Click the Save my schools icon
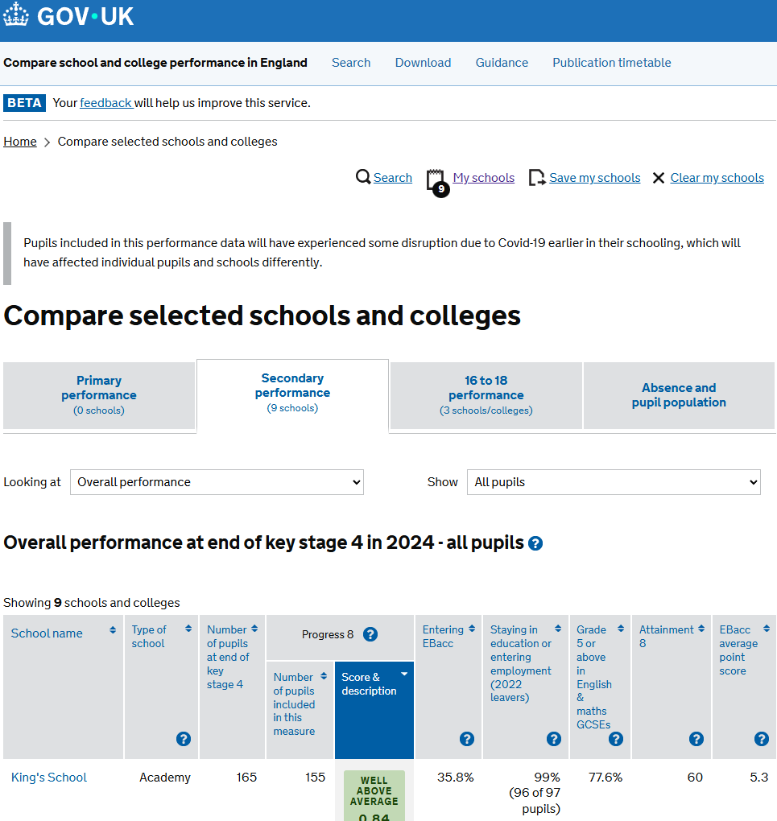The width and height of the screenshot is (777, 821). point(536,178)
